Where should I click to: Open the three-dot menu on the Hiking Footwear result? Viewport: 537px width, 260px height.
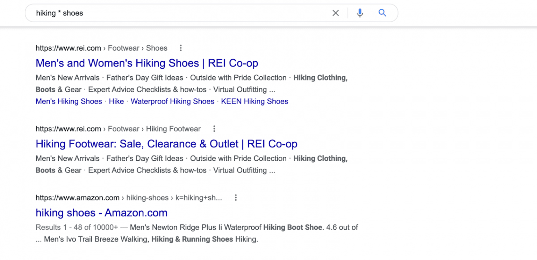(x=214, y=129)
